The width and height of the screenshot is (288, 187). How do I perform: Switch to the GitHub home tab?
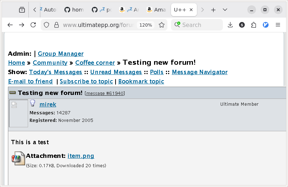(74, 10)
